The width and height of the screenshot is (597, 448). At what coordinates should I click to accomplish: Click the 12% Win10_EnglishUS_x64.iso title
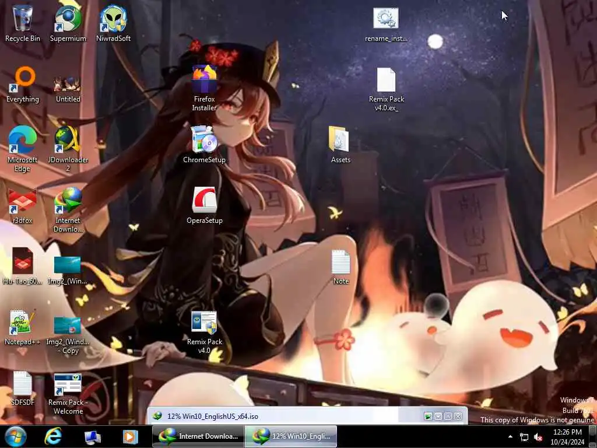pos(212,416)
